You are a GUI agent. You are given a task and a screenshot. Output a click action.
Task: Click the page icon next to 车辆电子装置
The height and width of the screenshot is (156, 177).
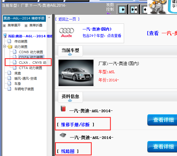[x=9, y=89]
